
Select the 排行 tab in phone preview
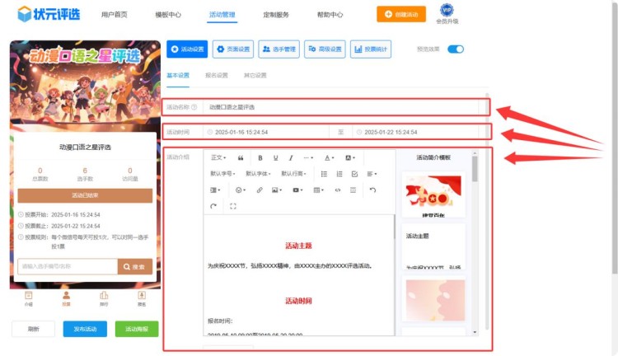(104, 298)
